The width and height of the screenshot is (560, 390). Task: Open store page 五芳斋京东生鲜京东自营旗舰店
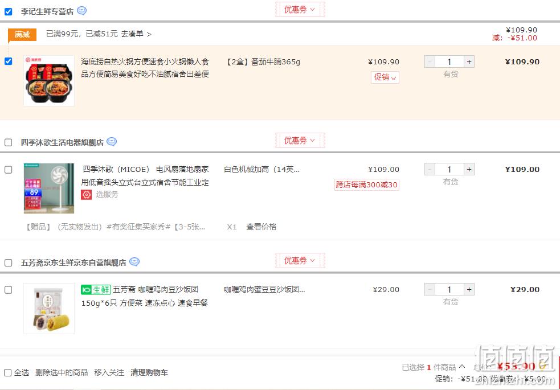tap(73, 262)
